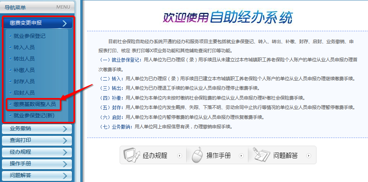The width and height of the screenshot is (368, 182).
Task: Click chevron arrow on sidebar 经办规程 row
Action: 65,152
